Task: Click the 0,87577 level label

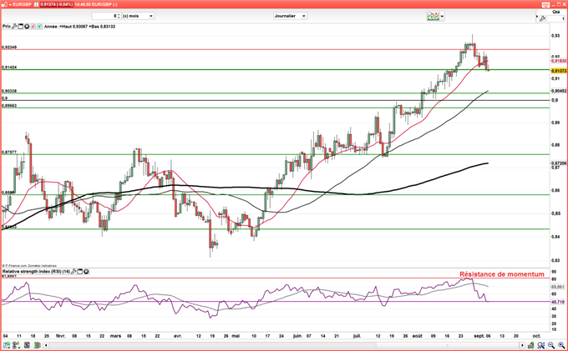Action: coord(9,153)
